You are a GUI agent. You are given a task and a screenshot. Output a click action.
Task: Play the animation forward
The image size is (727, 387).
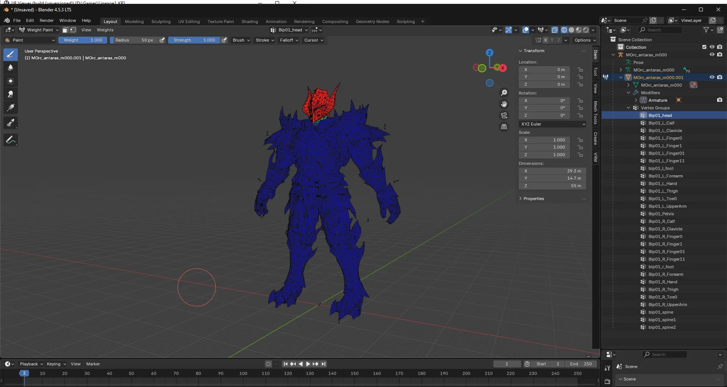308,364
